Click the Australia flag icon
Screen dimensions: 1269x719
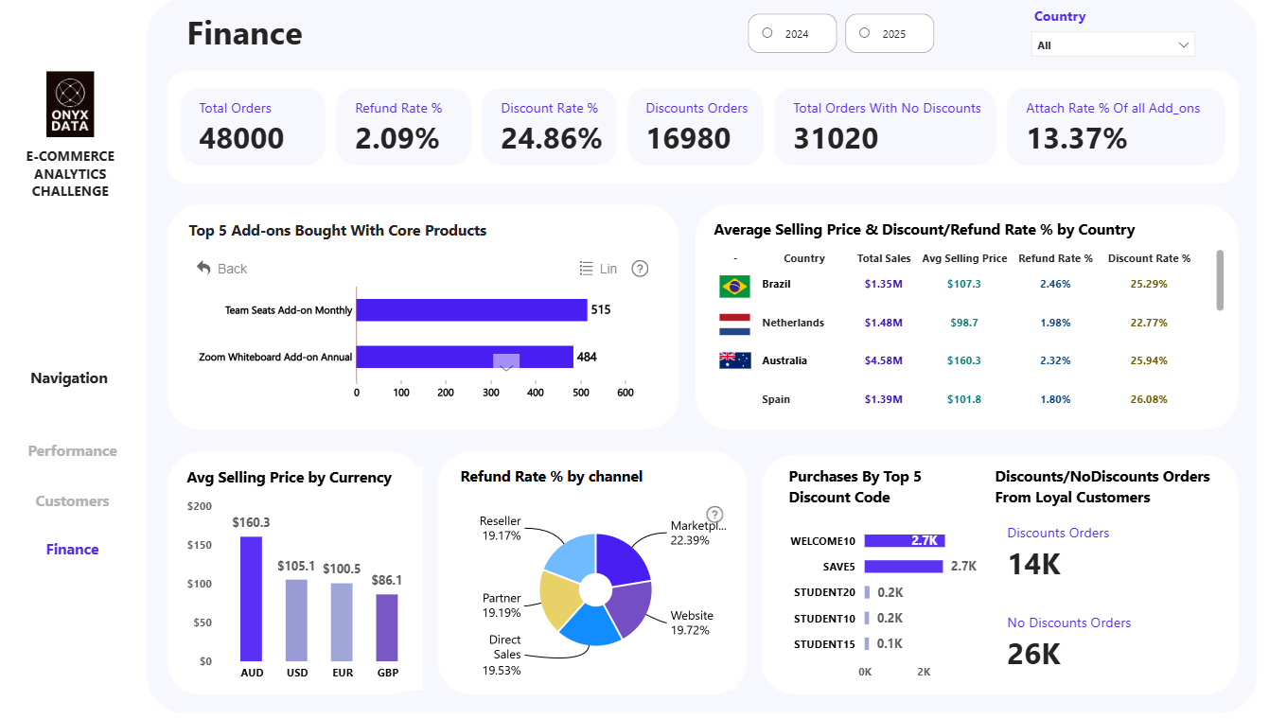[735, 360]
